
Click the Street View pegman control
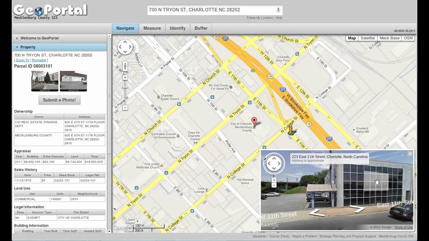click(125, 67)
